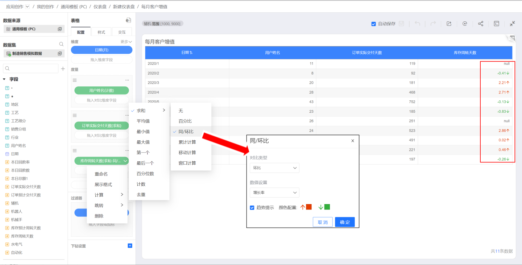This screenshot has width=522, height=265.
Task: Collapse the 字段 tree section
Action: pyautogui.click(x=4, y=79)
